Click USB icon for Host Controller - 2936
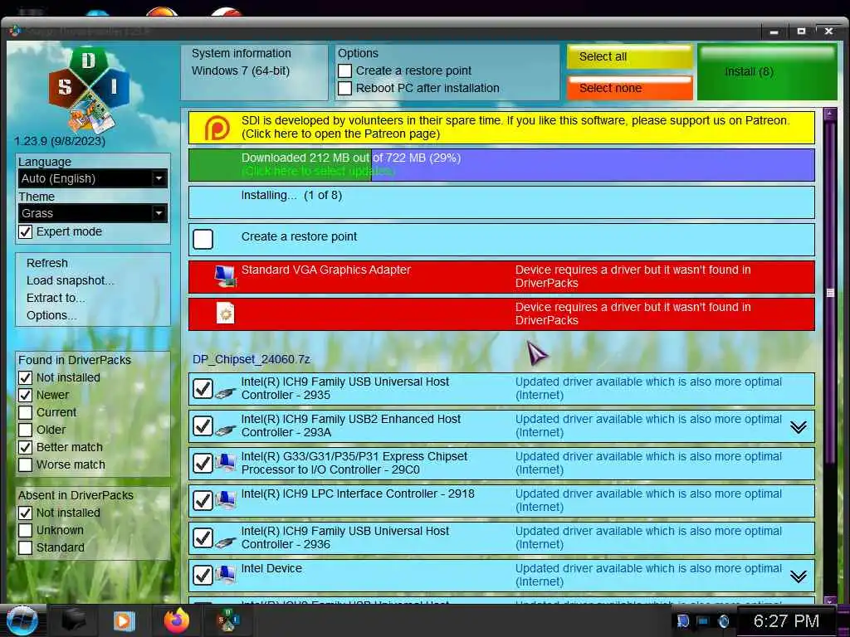The height and width of the screenshot is (637, 850). [225, 542]
